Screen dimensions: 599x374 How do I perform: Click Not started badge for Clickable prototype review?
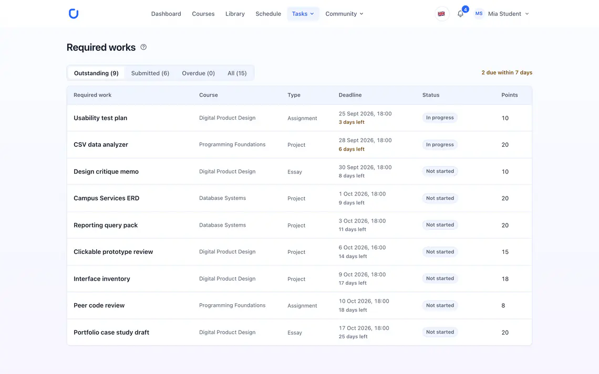coord(440,252)
